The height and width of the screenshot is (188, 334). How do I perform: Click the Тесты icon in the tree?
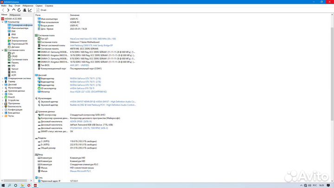pos(6,116)
